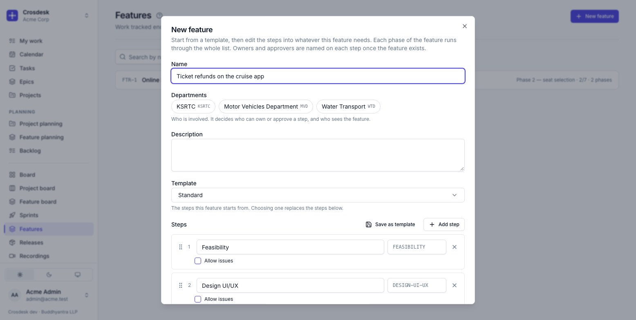Click Save as template button
The image size is (636, 320).
point(390,224)
